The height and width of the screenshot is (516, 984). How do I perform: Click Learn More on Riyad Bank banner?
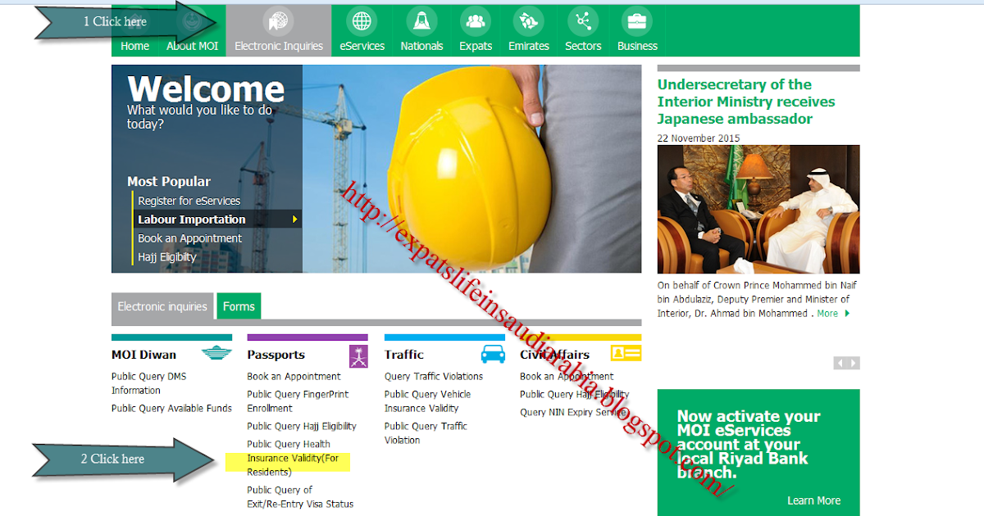[x=813, y=500]
